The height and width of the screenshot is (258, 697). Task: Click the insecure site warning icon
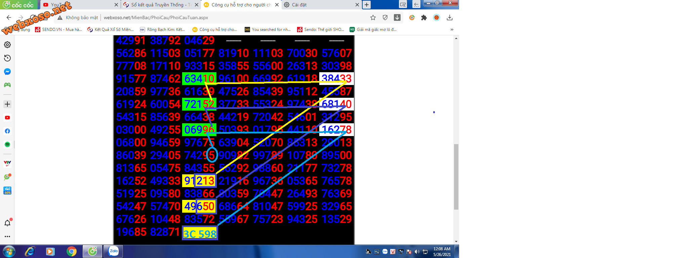pyautogui.click(x=60, y=17)
